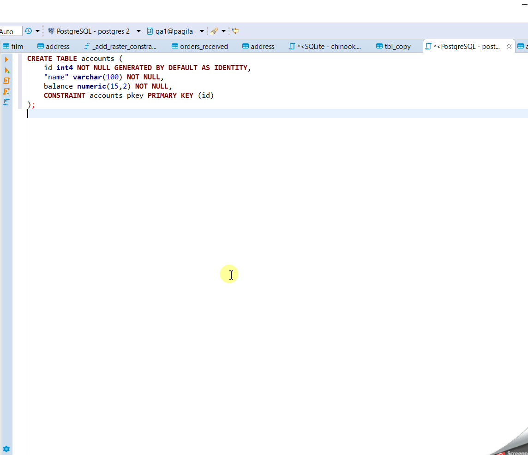The width and height of the screenshot is (528, 455).
Task: Close the active PostgreSQL script tab
Action: tap(509, 46)
